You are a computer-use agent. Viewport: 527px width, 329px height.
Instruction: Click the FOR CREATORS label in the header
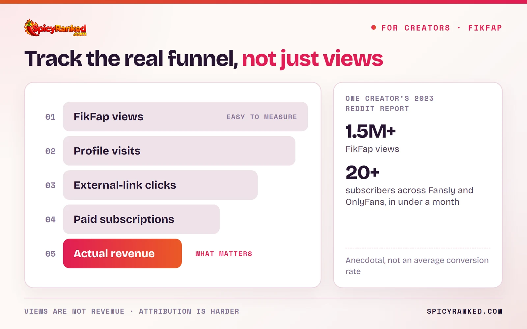coord(416,28)
